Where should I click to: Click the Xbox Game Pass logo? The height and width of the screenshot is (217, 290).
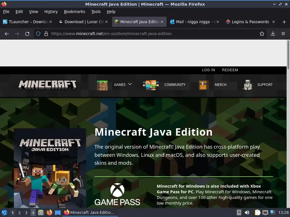pyautogui.click(x=117, y=194)
